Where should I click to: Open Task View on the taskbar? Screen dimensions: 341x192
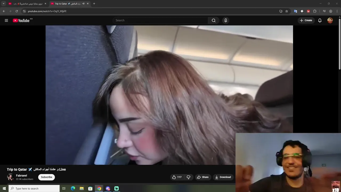pos(64,189)
